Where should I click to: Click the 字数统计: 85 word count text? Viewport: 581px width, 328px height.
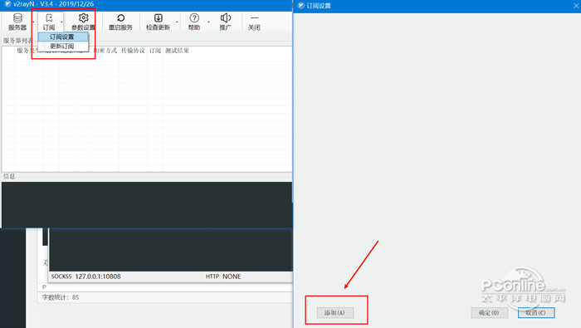61,297
